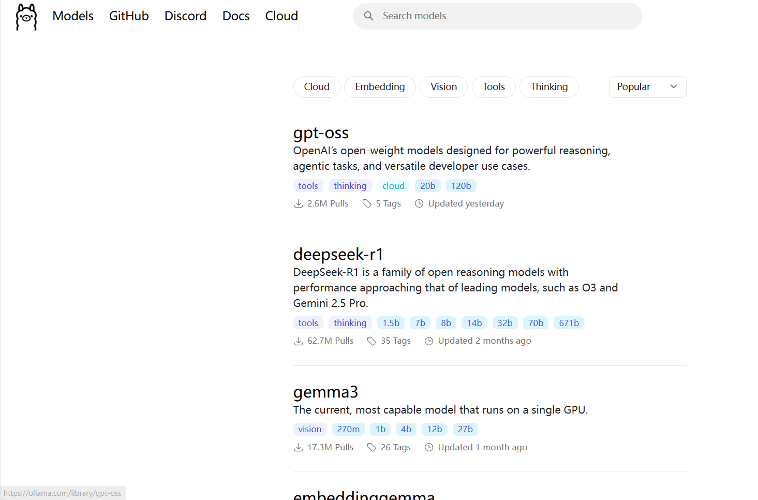Toggle the Tools filter pill

(494, 87)
